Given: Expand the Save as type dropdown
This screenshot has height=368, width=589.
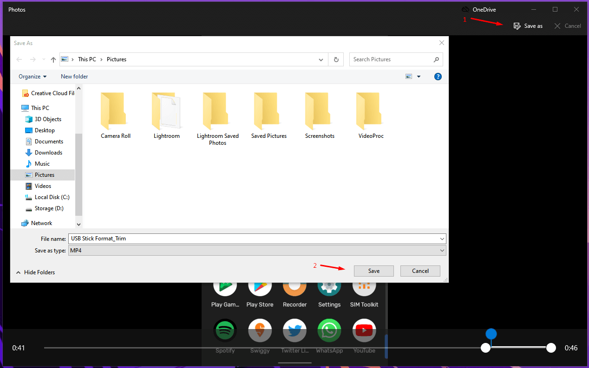Looking at the screenshot, I should pos(442,251).
